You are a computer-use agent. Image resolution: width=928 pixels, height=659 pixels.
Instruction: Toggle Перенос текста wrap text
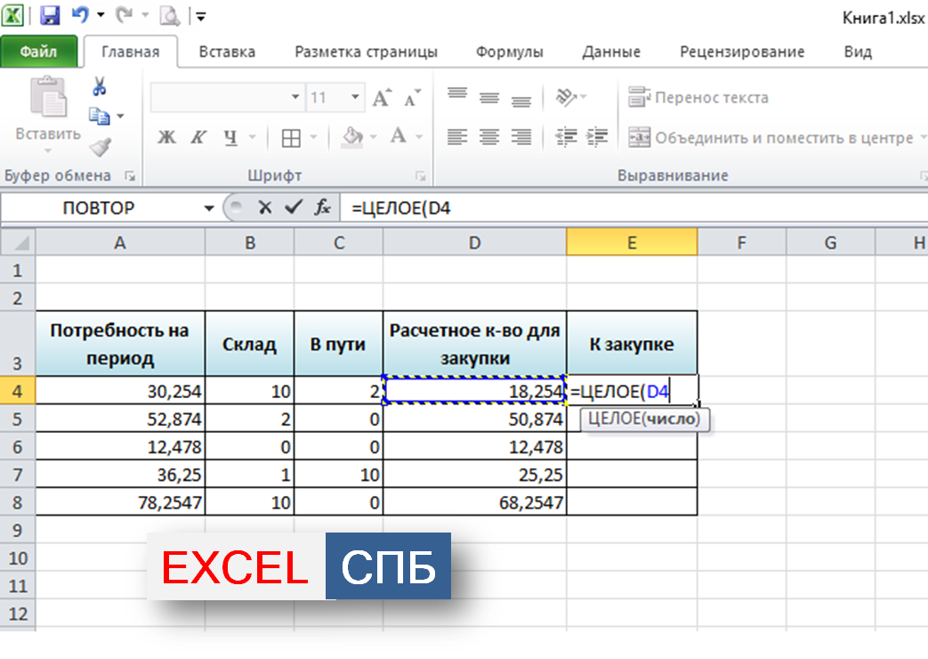(699, 97)
